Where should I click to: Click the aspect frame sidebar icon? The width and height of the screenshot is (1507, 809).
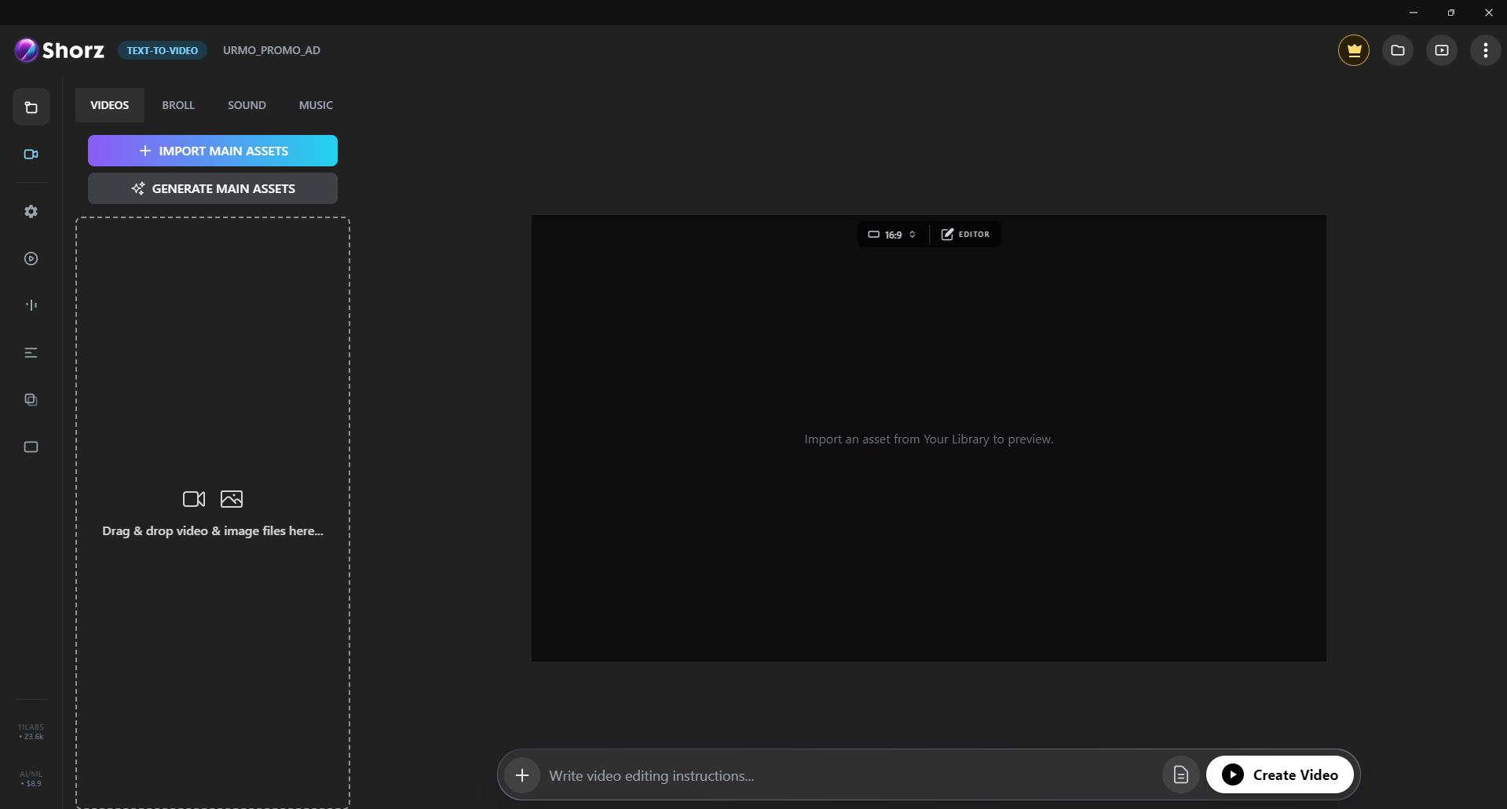[31, 447]
